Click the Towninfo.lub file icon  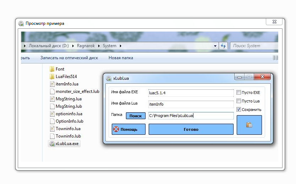point(52,136)
